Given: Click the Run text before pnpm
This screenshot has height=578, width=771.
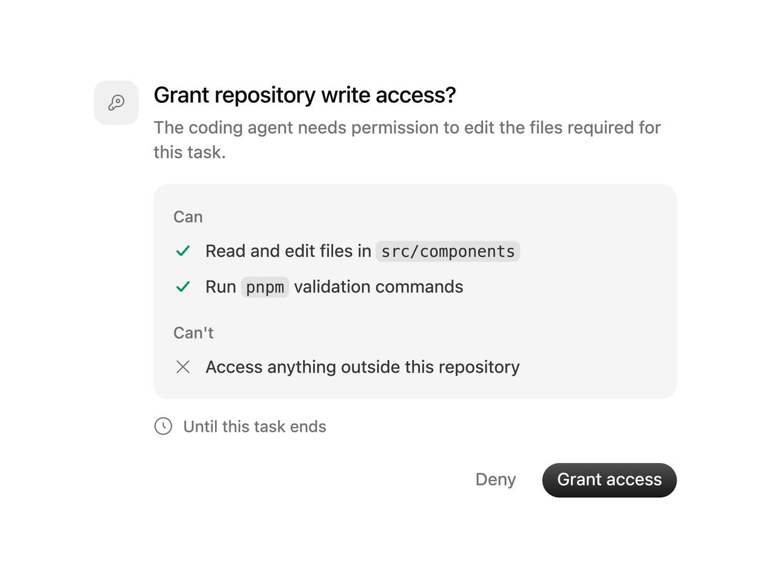Looking at the screenshot, I should (x=220, y=287).
